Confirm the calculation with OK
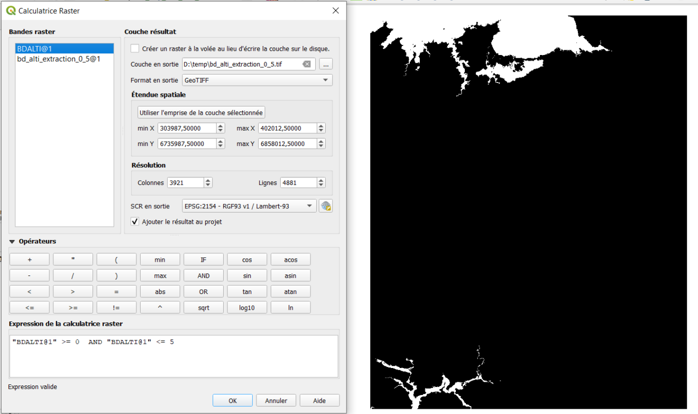This screenshot has width=698, height=414. point(232,400)
